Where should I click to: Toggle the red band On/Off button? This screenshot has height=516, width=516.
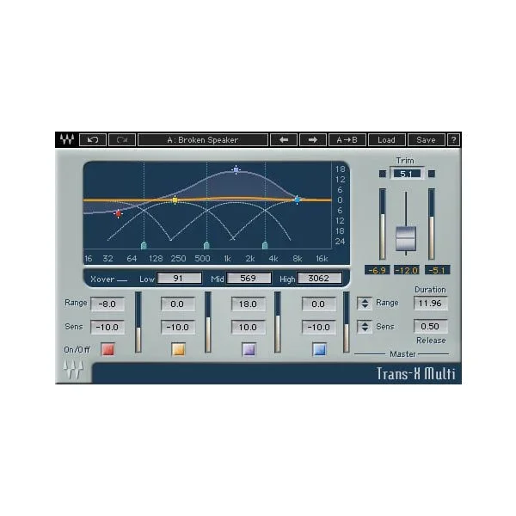pyautogui.click(x=107, y=349)
